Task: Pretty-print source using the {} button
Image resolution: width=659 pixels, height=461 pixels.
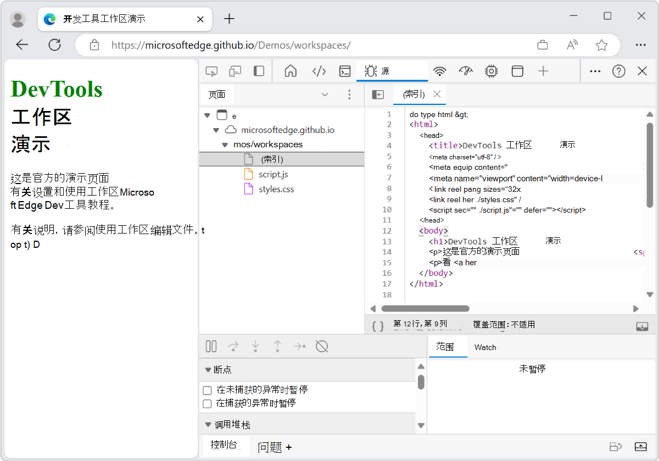Action: (377, 325)
